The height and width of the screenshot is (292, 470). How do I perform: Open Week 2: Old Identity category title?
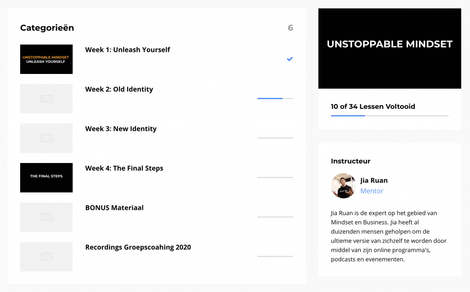(x=119, y=90)
